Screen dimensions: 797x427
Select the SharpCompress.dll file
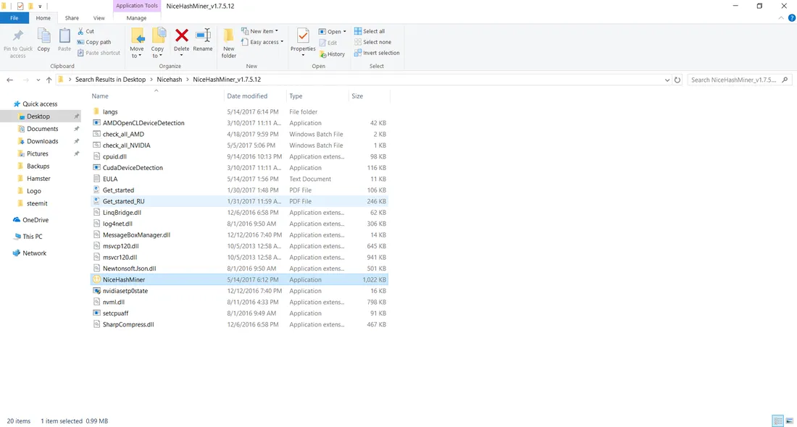tap(239, 324)
